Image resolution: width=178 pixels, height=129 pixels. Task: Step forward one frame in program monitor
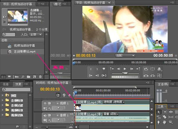[132, 69]
